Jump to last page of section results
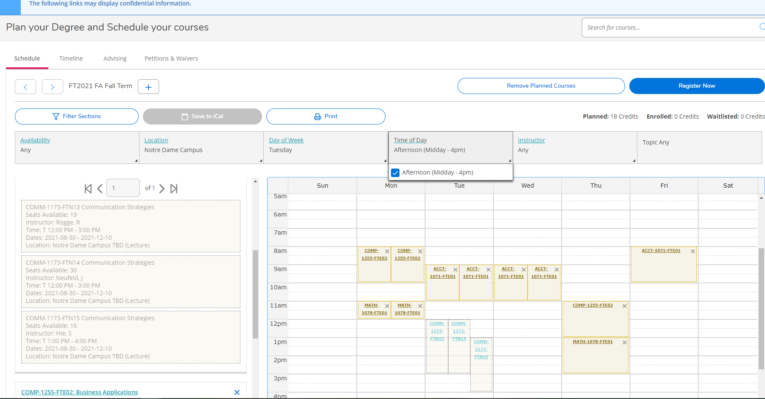This screenshot has height=399, width=765. click(x=174, y=188)
